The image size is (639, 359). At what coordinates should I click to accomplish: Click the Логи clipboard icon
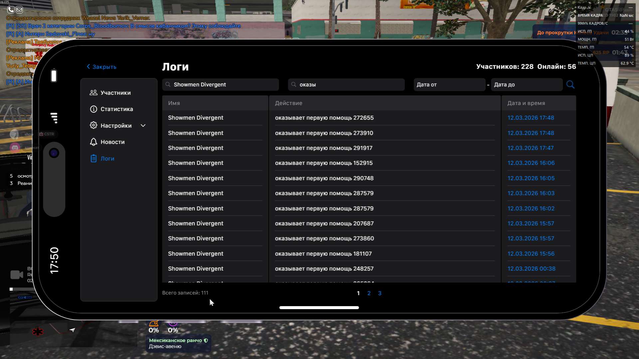94,159
